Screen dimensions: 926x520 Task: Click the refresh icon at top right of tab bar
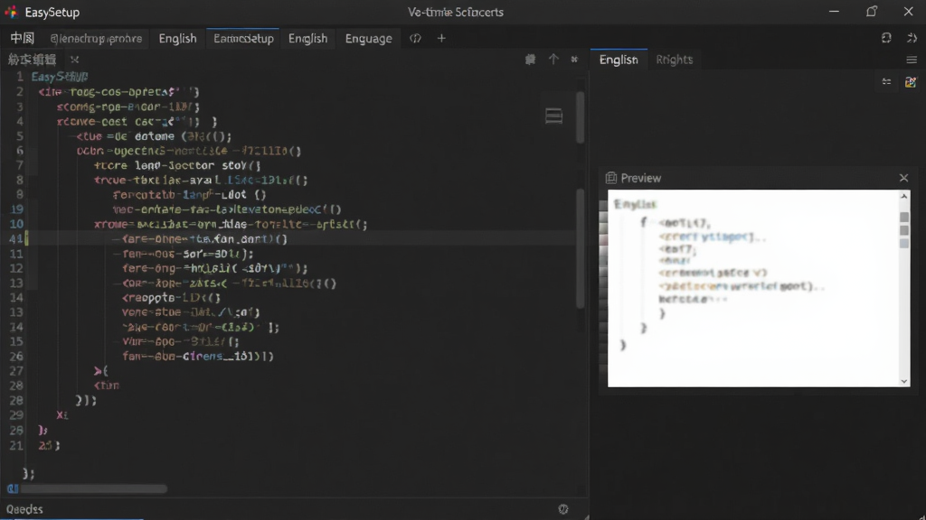coord(886,38)
